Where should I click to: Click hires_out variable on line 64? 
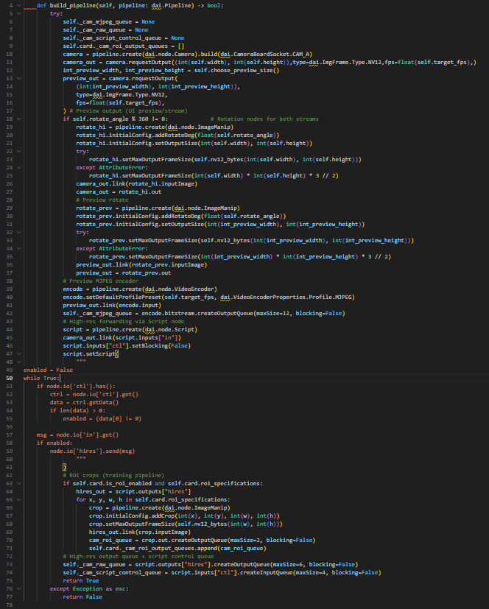pyautogui.click(x=91, y=492)
